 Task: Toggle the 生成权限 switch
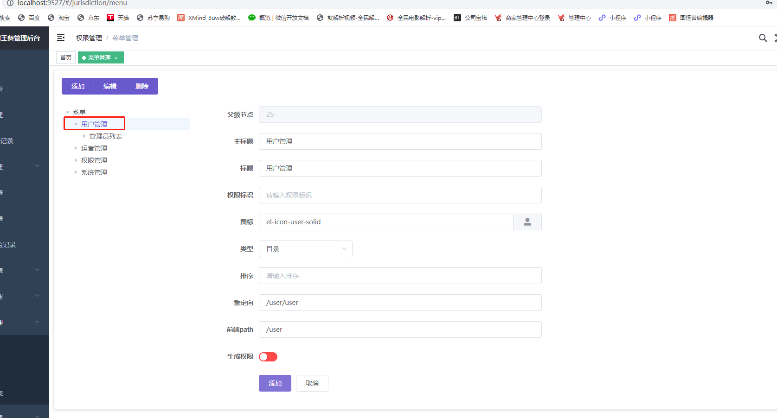pyautogui.click(x=268, y=357)
